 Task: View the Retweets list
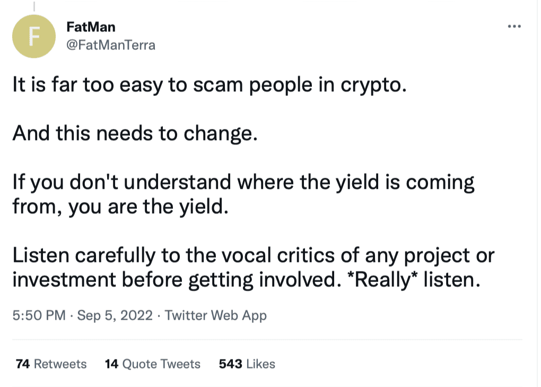[51, 364]
